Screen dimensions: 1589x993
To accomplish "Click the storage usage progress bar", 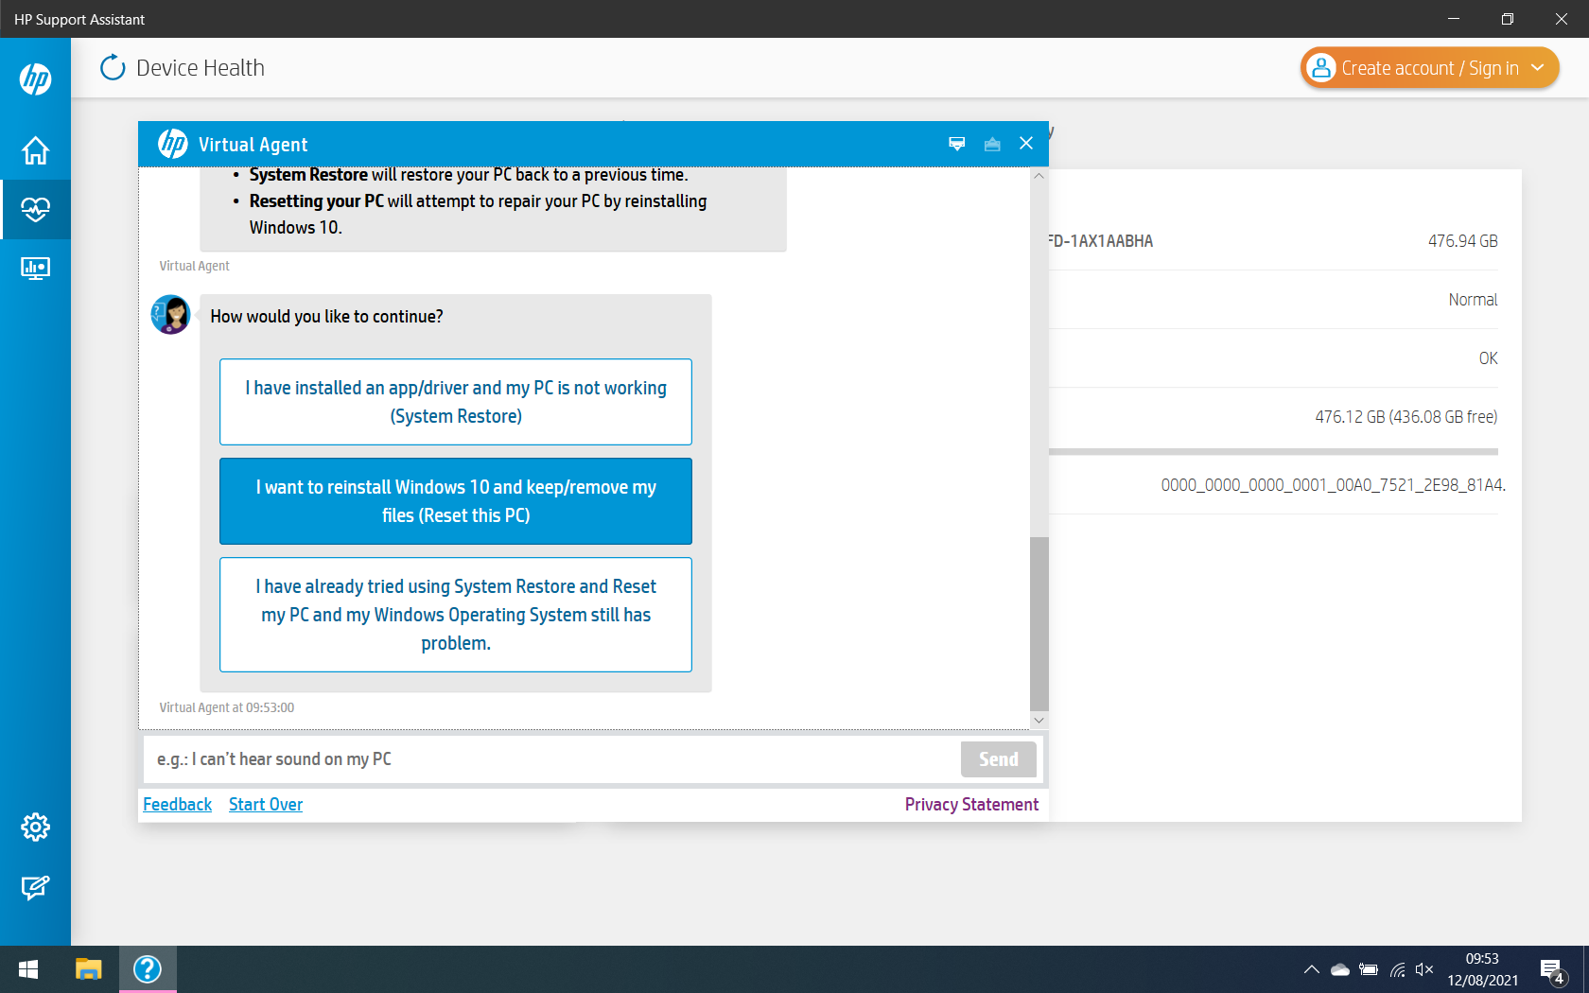I will point(1273,452).
